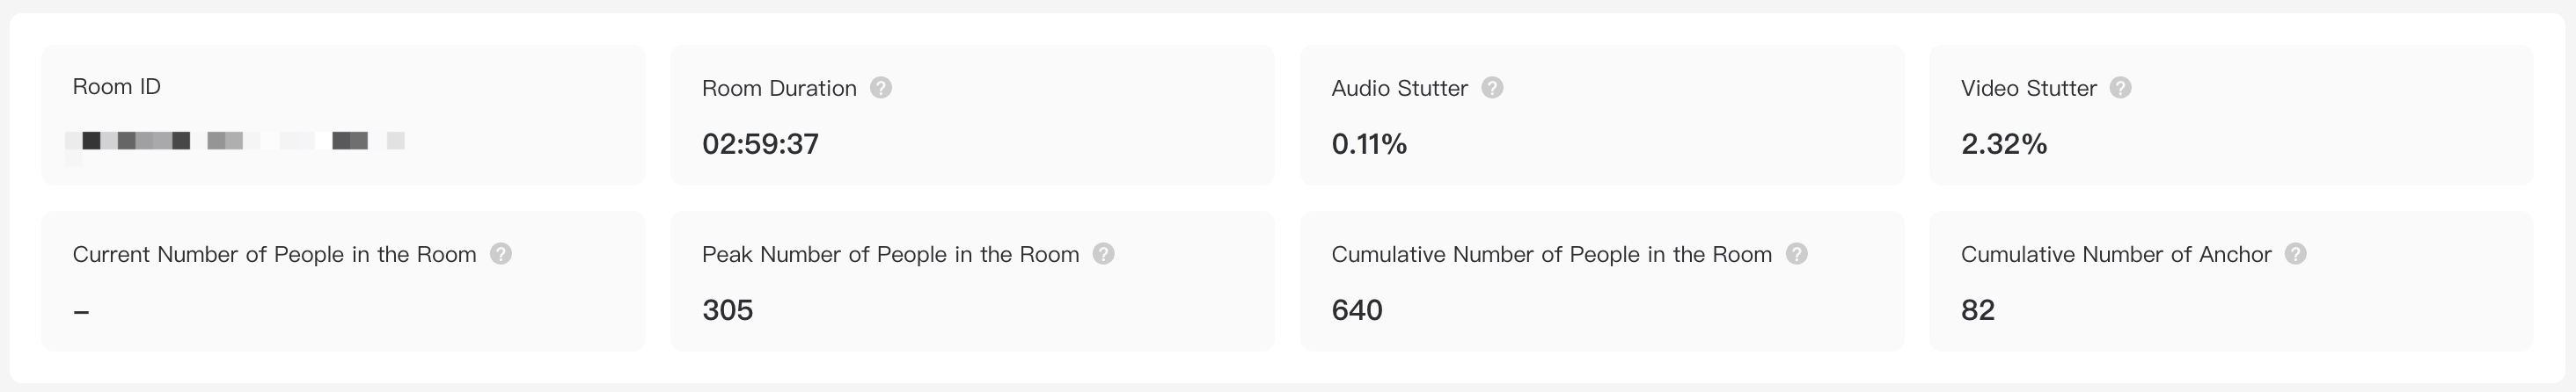Click the blurred Room ID value
Viewport: 2576px width, 392px height.
235,141
